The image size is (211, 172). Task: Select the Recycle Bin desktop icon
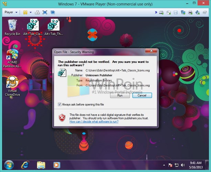(x=12, y=27)
